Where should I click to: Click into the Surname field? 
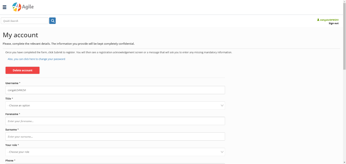coord(115,137)
